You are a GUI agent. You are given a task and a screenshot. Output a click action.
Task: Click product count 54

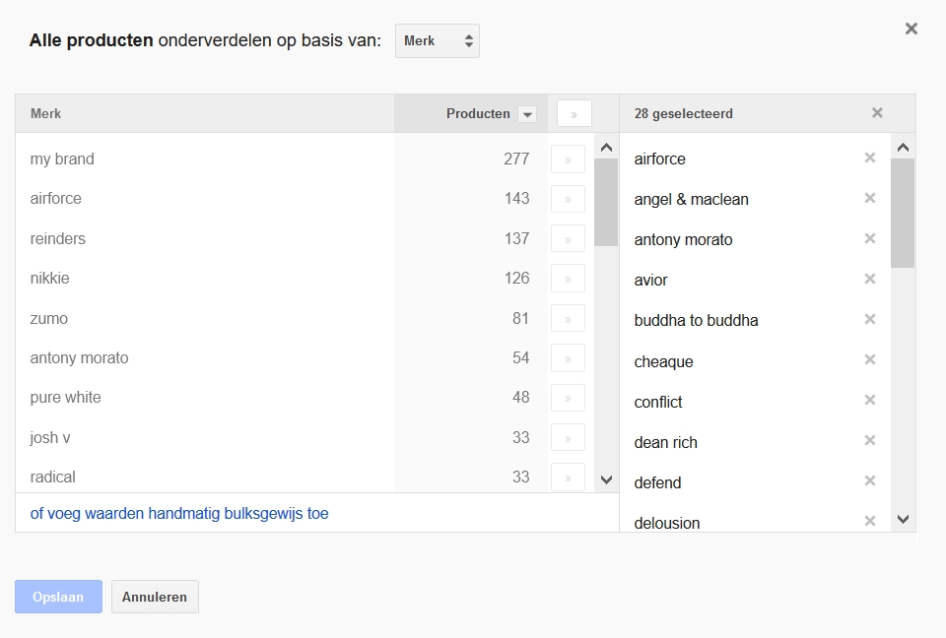520,358
